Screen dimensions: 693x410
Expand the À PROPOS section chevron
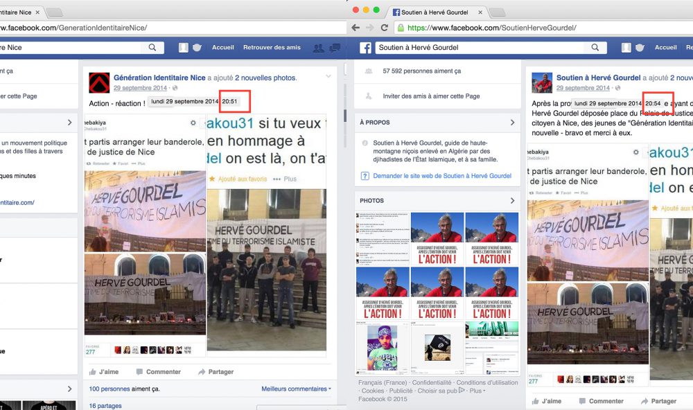click(512, 123)
